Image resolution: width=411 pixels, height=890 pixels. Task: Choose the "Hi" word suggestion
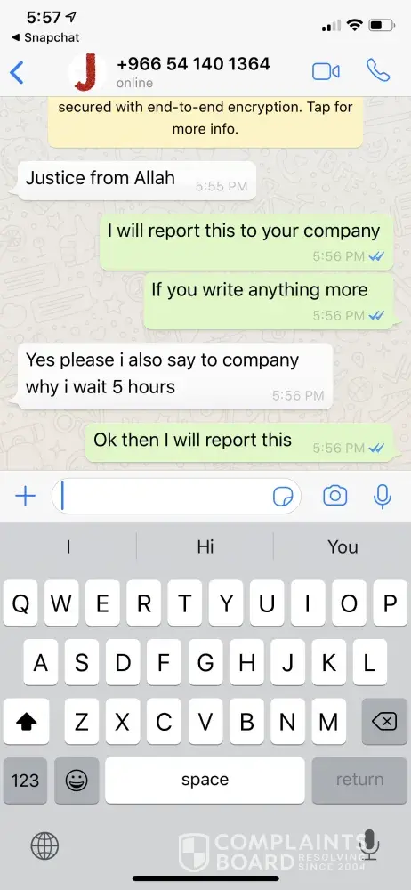(x=205, y=546)
